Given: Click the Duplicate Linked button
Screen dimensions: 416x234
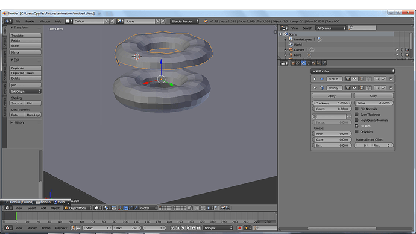Looking at the screenshot, I should pos(25,73).
